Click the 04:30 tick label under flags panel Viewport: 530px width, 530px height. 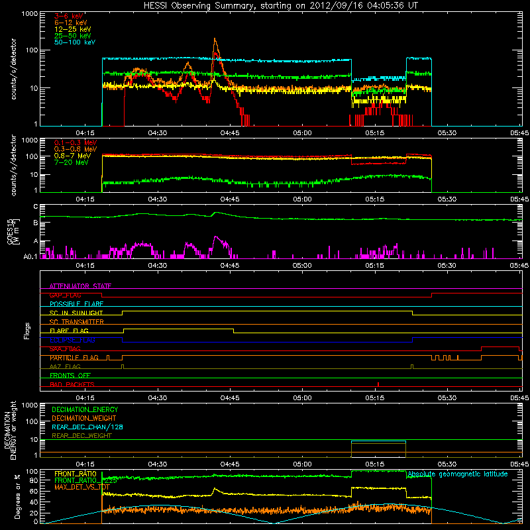point(157,398)
